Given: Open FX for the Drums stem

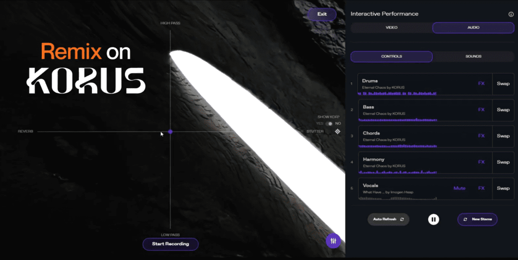Looking at the screenshot, I should click(x=481, y=84).
